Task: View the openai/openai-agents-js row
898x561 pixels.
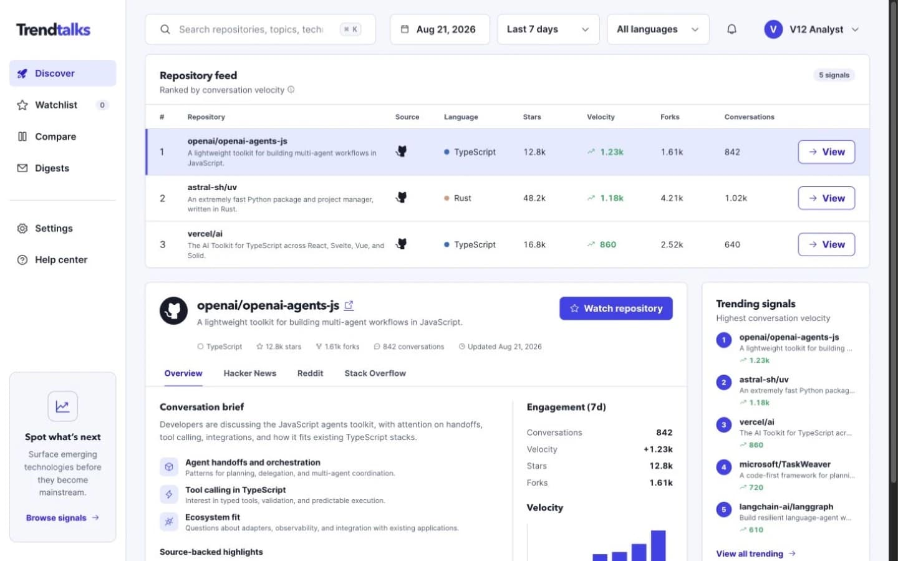Action: click(x=826, y=152)
